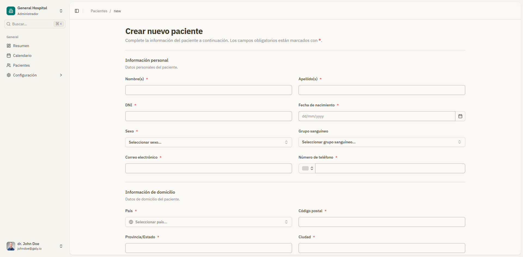Open the date picker calendar icon

pos(460,116)
